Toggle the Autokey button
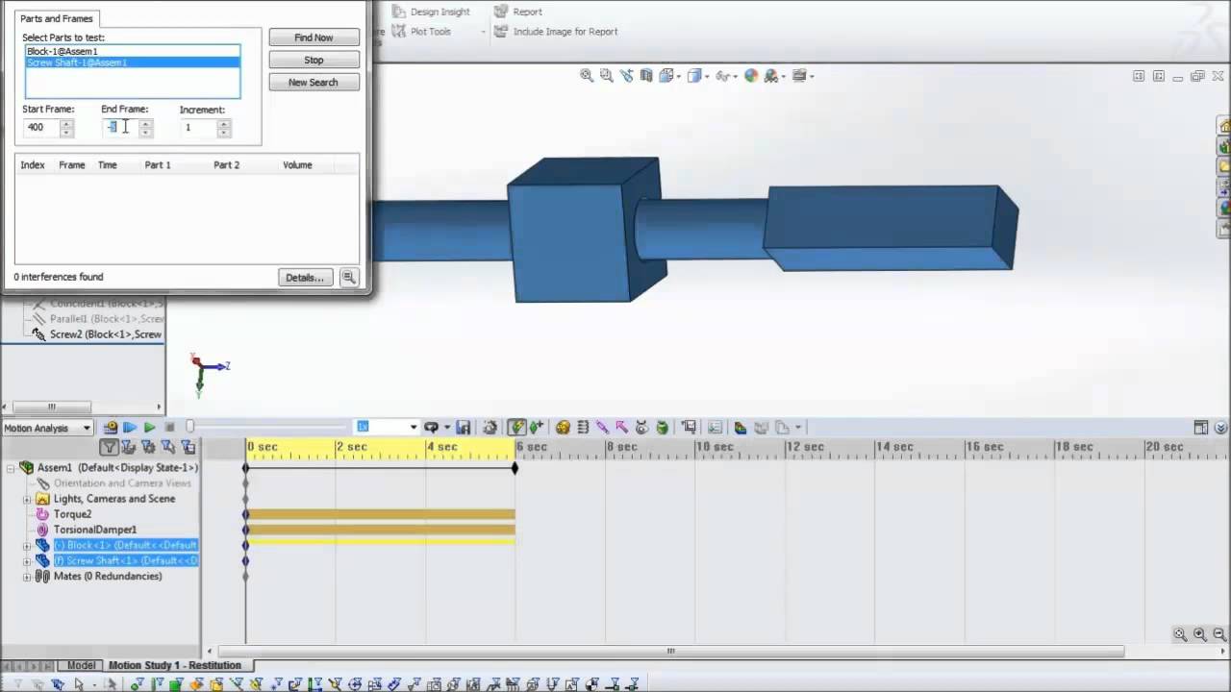 point(517,427)
